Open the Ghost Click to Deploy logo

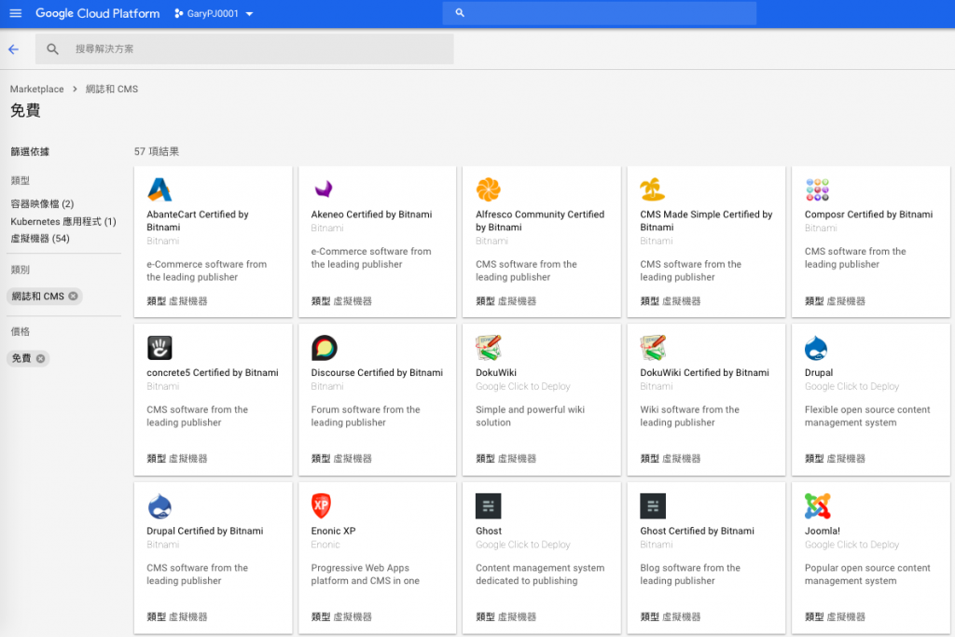coord(489,506)
